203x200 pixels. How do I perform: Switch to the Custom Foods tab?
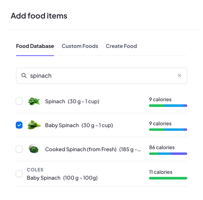click(80, 46)
